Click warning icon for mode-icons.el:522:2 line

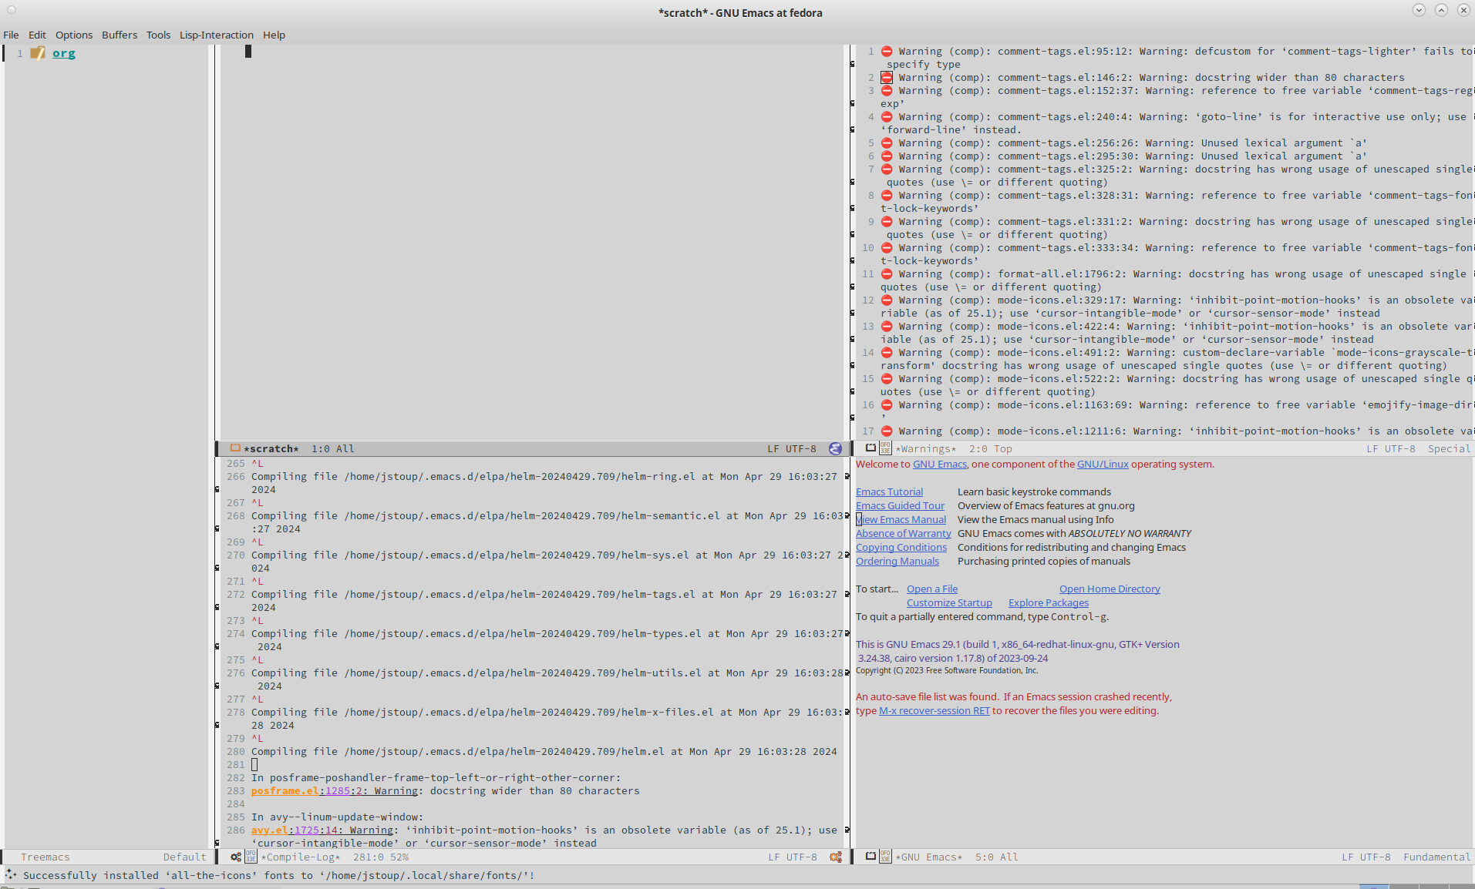(887, 378)
